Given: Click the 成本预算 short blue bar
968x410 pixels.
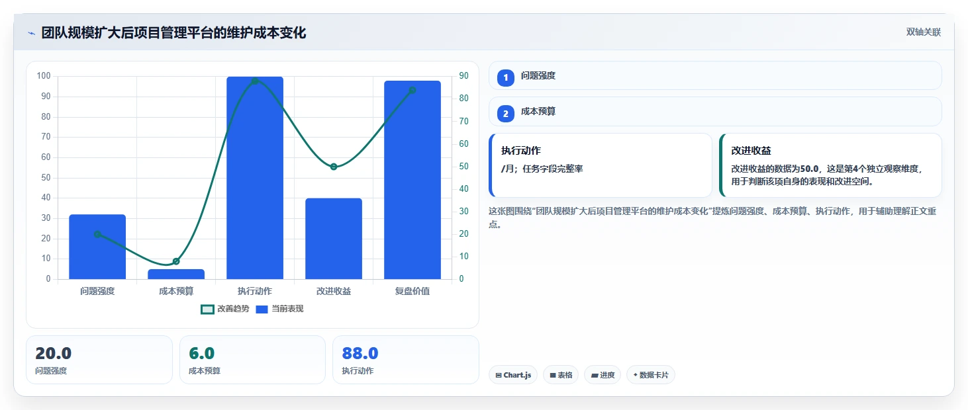Looking at the screenshot, I should 176,274.
